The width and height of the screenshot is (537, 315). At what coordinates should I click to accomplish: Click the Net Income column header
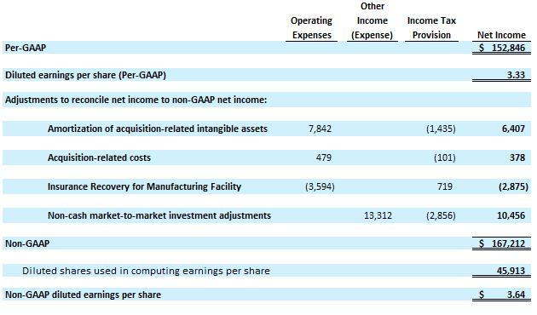click(501, 35)
